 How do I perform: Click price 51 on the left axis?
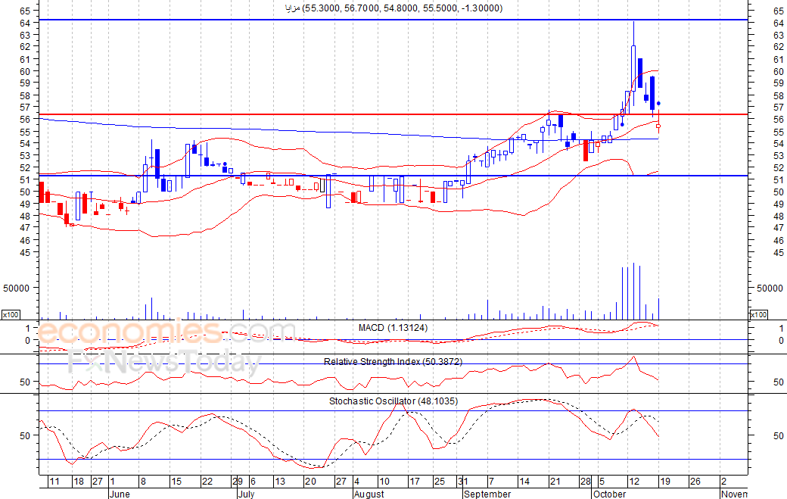25,179
